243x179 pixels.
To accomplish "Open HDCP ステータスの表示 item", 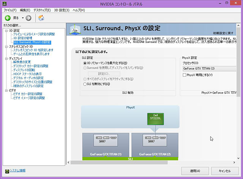I will [x=27, y=74].
